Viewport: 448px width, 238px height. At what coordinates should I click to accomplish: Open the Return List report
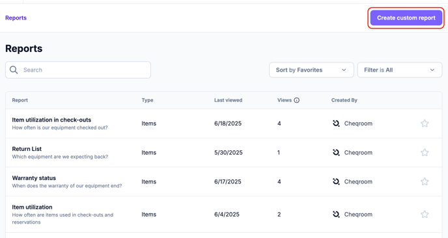pyautogui.click(x=27, y=149)
